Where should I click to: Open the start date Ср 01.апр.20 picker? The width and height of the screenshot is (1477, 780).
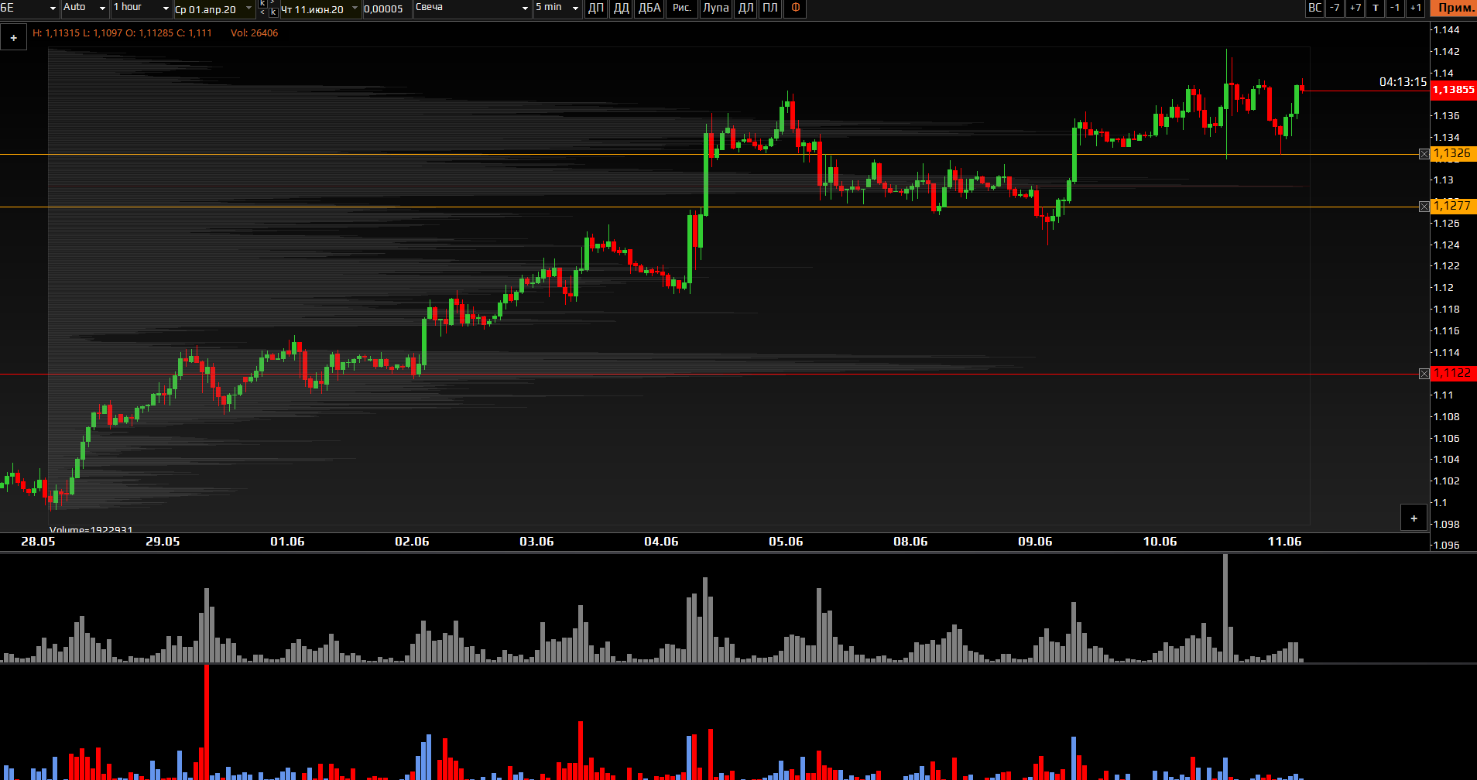213,9
